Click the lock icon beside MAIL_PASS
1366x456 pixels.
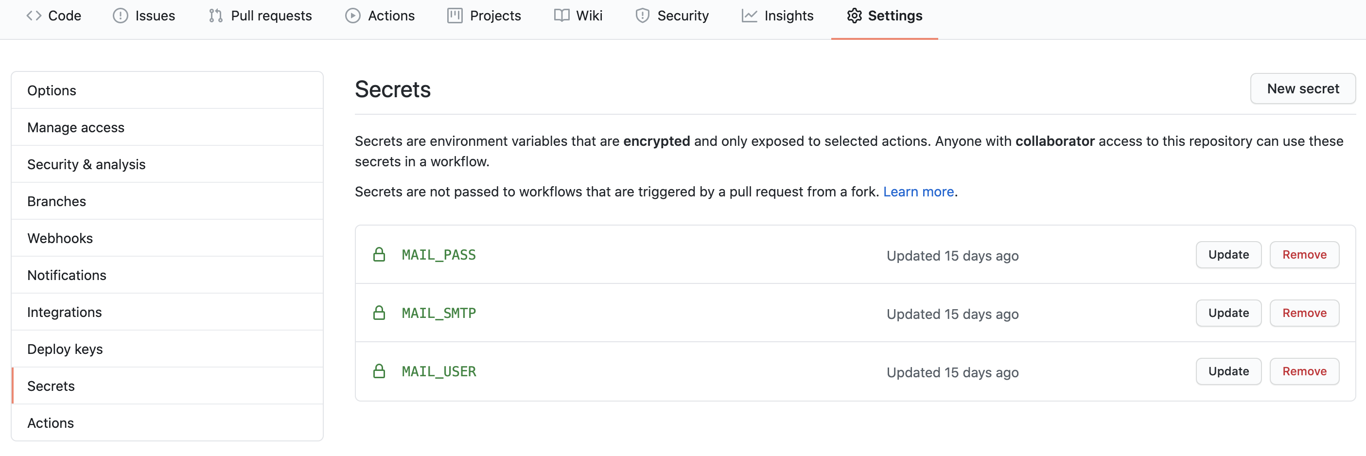(379, 255)
